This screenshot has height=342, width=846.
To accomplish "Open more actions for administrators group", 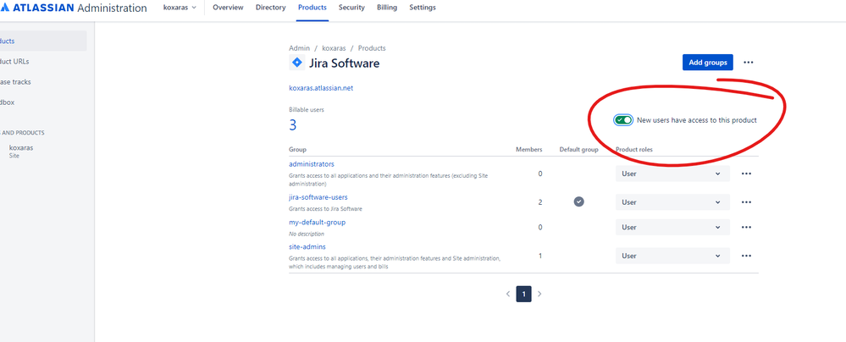I will (746, 174).
